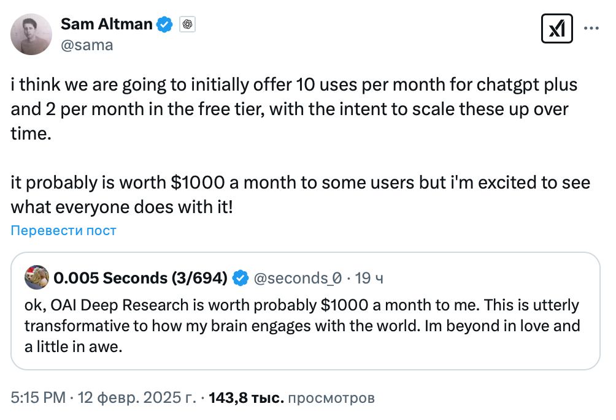616x420 pixels.
Task: Click the quoted post author's avatar
Action: point(36,278)
